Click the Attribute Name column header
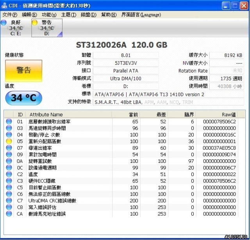The height and width of the screenshot is (240, 250). [69, 115]
